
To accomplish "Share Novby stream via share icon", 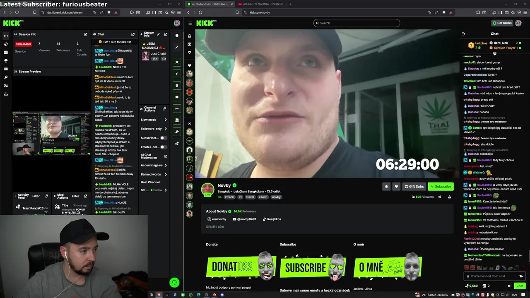I will 440,197.
